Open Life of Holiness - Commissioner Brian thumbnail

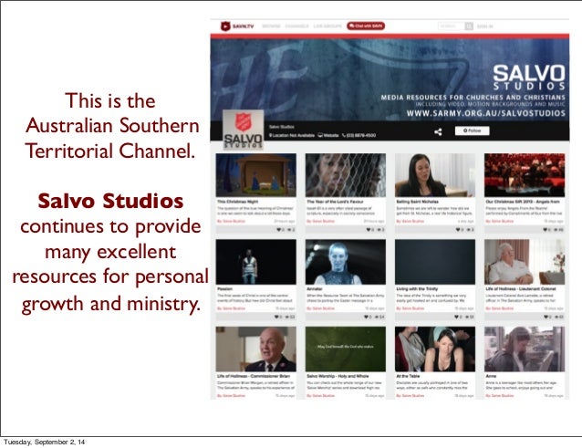(x=255, y=349)
